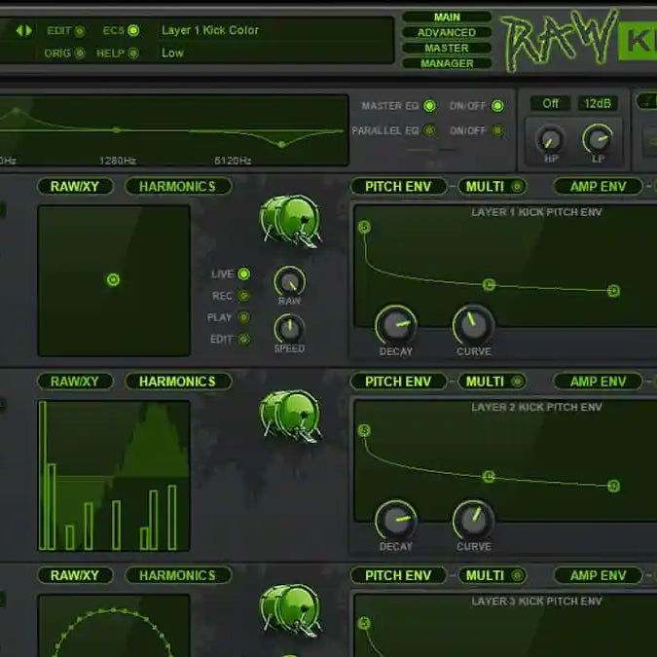
Task: Toggle MASTER EQ ON/OFF light
Action: (x=497, y=106)
